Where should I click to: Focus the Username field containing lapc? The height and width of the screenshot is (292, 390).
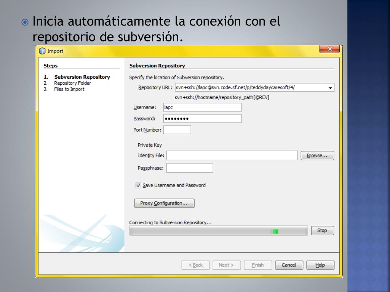[203, 107]
